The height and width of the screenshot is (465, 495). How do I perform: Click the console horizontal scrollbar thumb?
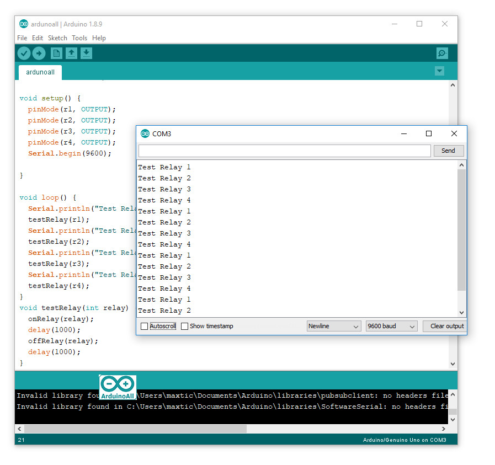click(135, 429)
